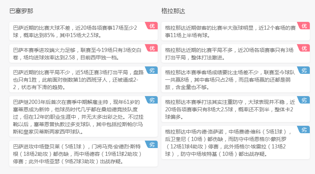Click the 优 badge on Barcelona's 大球不差 card
Viewport: 315px width, 174px height.
(x=152, y=26)
